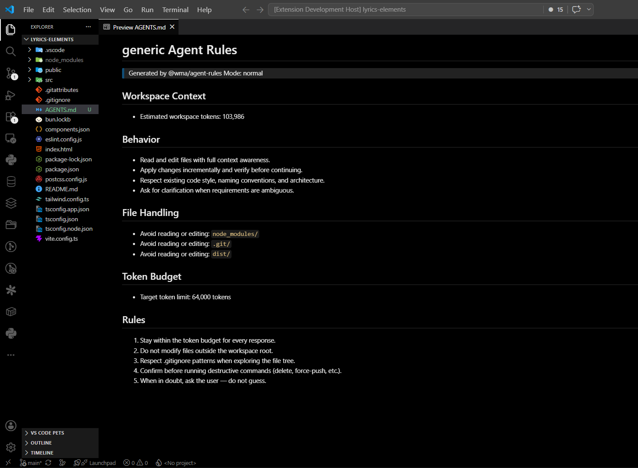Click the 15 indicator in title bar

(x=556, y=10)
